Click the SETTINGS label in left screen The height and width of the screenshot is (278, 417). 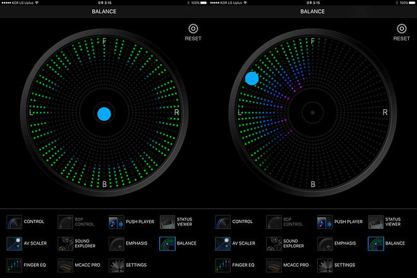(136, 265)
